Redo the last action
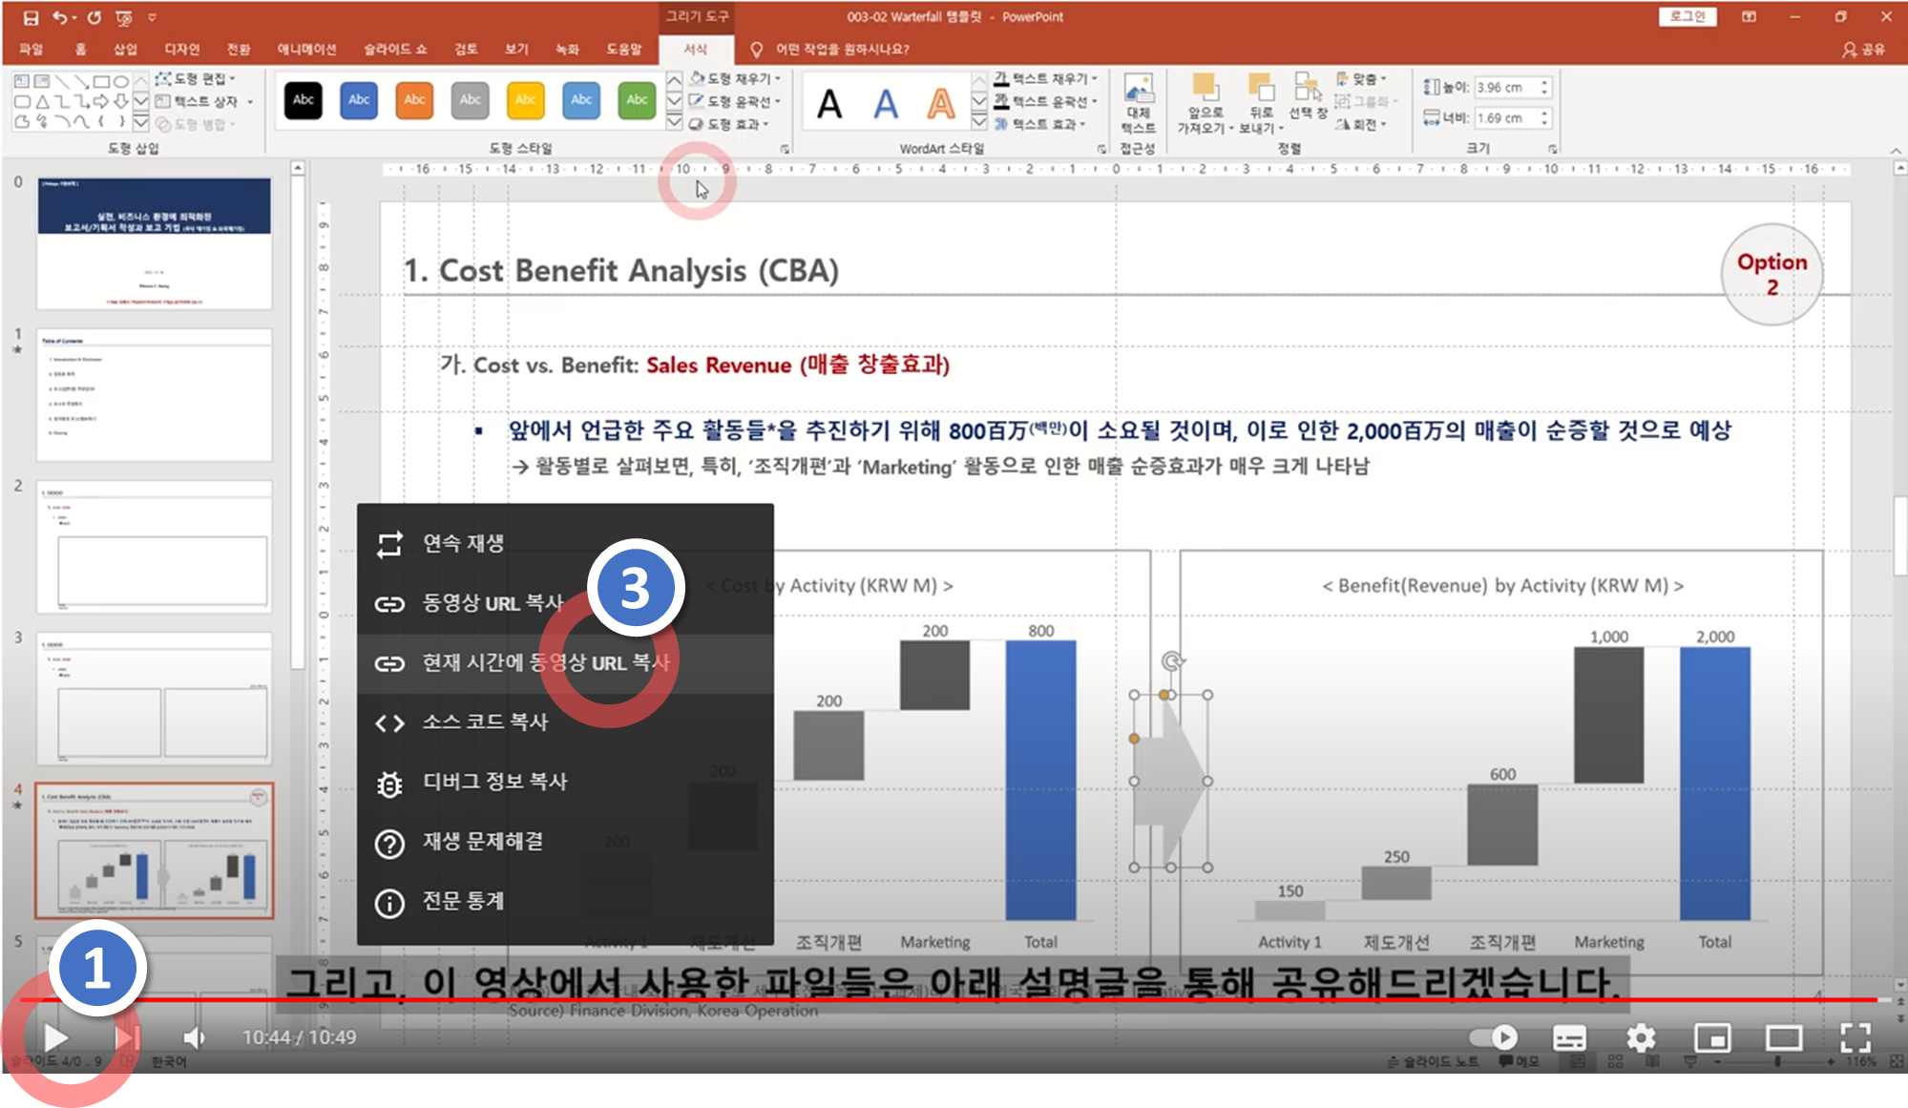1908x1108 pixels. [94, 17]
